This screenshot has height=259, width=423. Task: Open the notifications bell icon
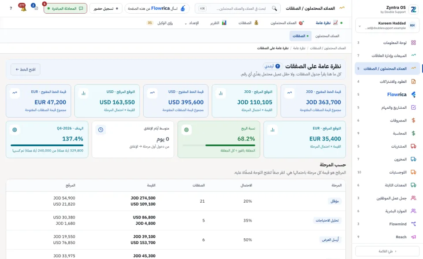[x=23, y=8]
